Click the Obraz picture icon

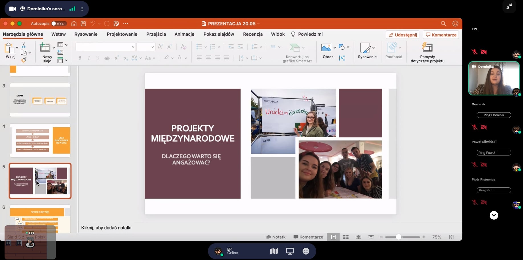pos(326,47)
